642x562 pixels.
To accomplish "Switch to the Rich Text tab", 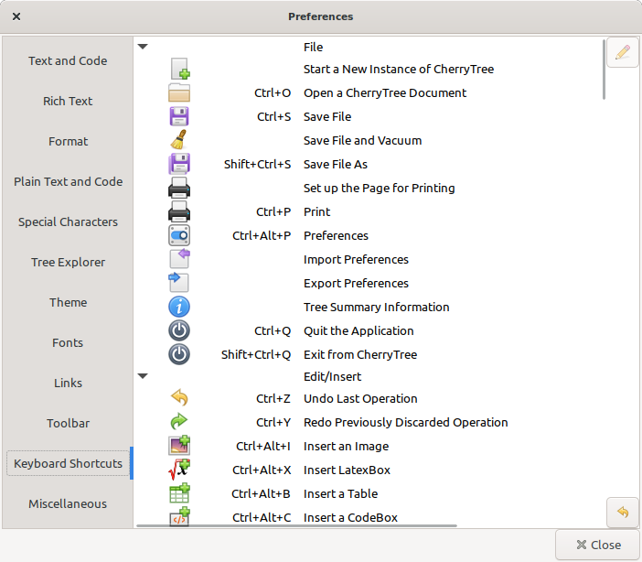I will point(68,101).
